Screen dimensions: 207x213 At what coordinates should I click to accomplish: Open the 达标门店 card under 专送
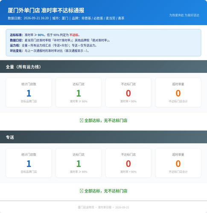(79, 163)
